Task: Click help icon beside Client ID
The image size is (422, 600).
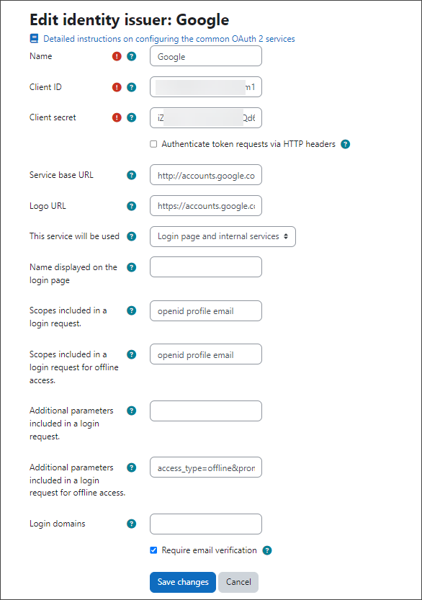Action: coord(131,87)
